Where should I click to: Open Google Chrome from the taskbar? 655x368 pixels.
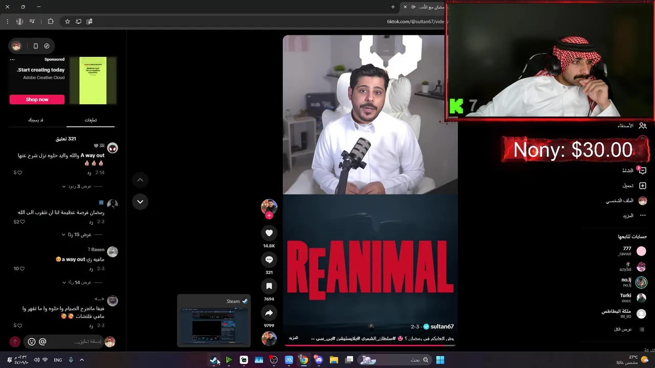pyautogui.click(x=304, y=360)
